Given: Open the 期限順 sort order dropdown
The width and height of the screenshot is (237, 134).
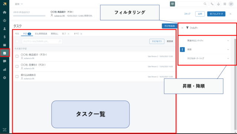Looking at the screenshot, I should (x=170, y=41).
